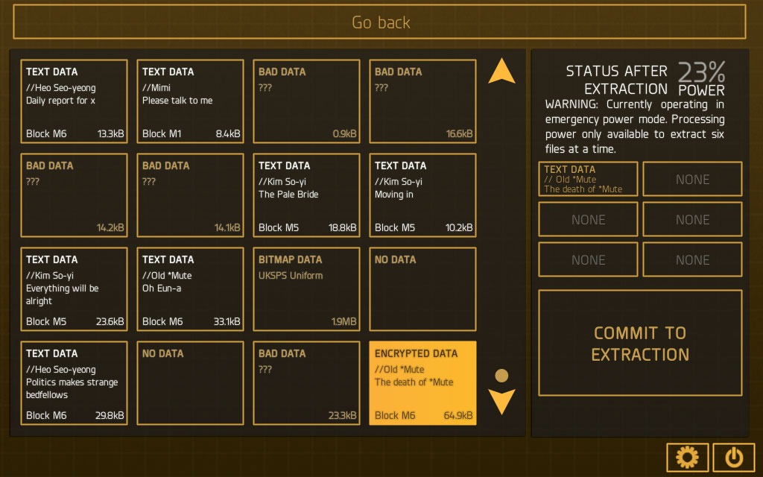This screenshot has width=763, height=477.
Task: Click the top-right NONE extraction slot
Action: [x=692, y=179]
